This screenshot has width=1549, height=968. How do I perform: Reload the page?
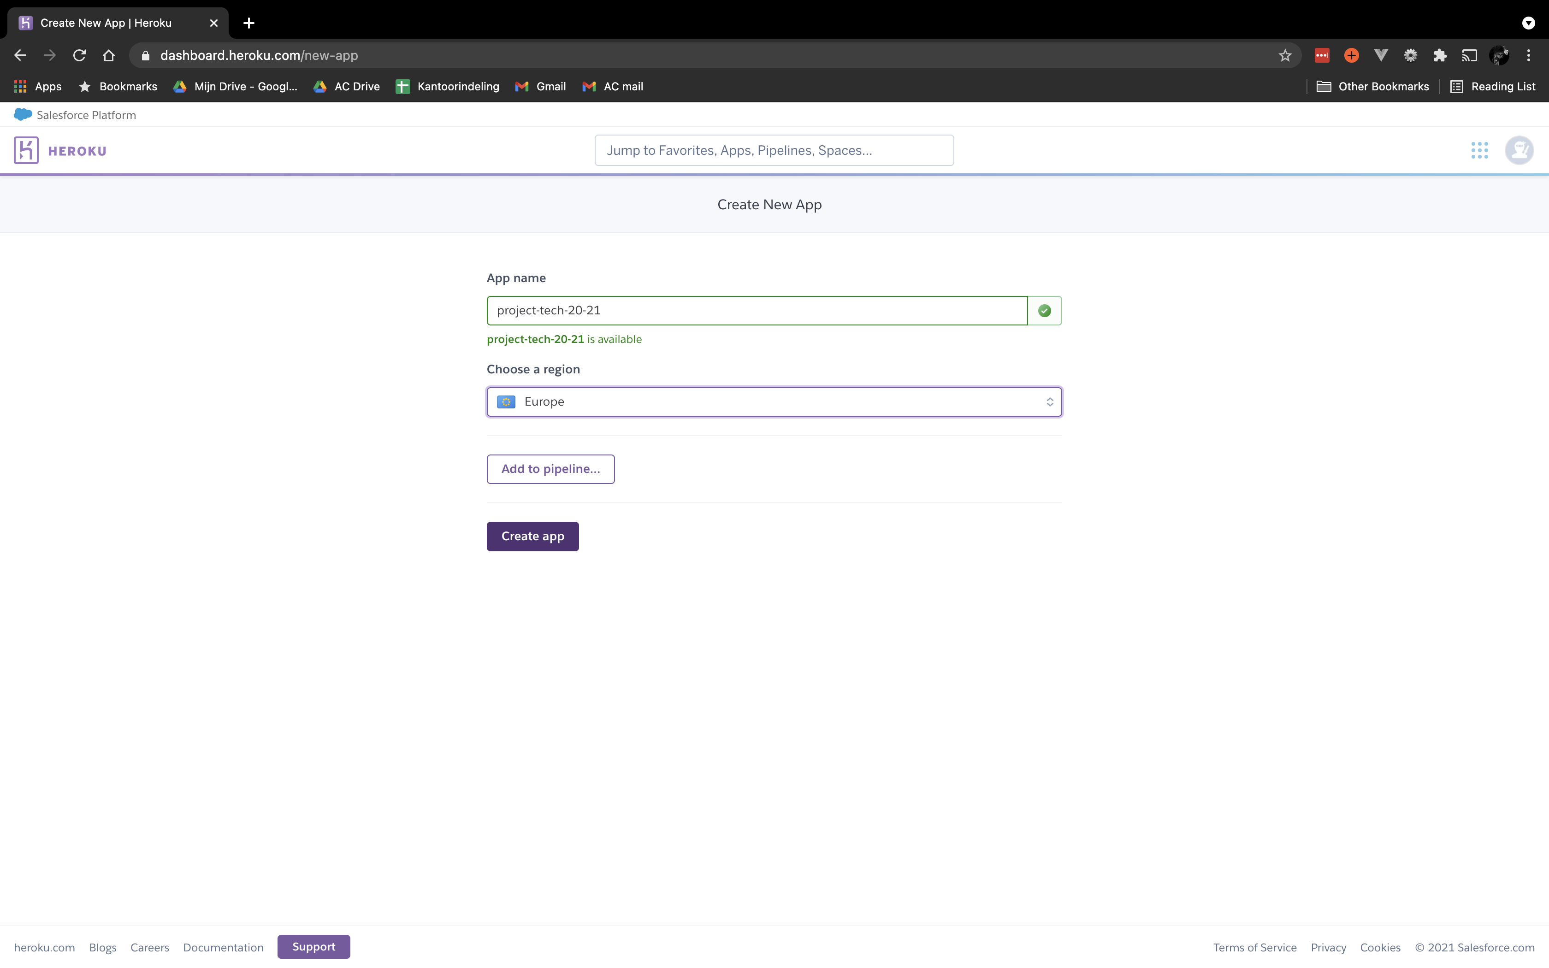point(79,55)
